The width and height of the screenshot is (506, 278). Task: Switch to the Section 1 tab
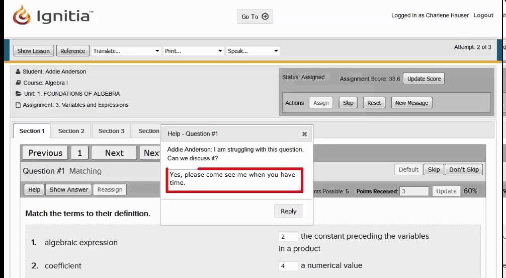(x=32, y=131)
